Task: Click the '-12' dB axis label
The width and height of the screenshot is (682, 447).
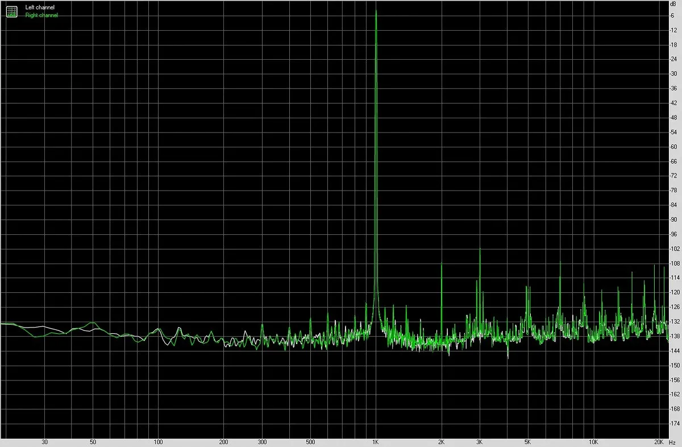Action: pyautogui.click(x=674, y=30)
